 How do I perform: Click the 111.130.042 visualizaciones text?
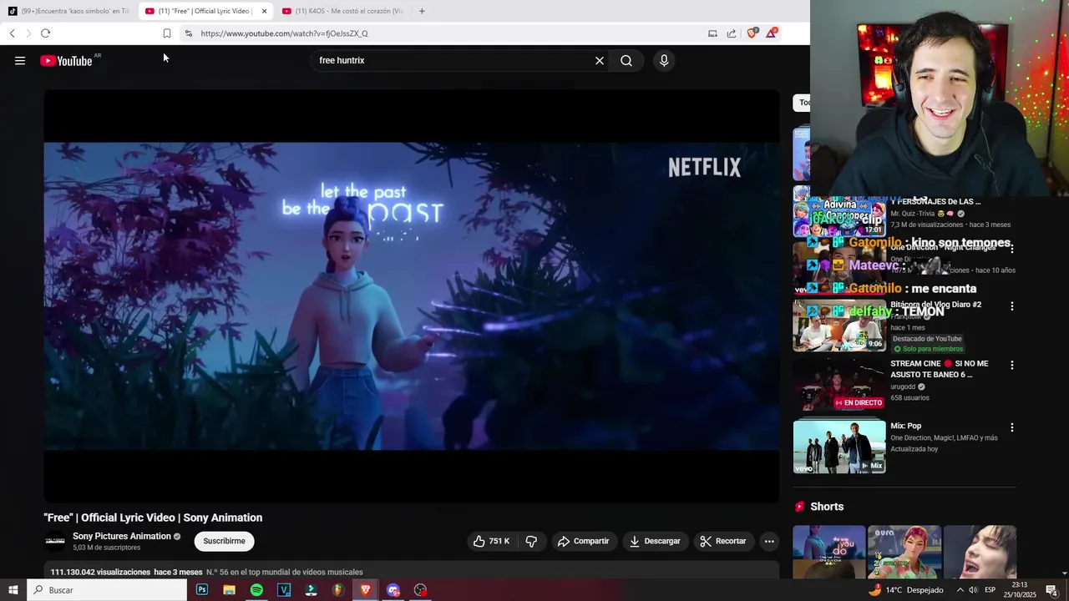coord(100,572)
